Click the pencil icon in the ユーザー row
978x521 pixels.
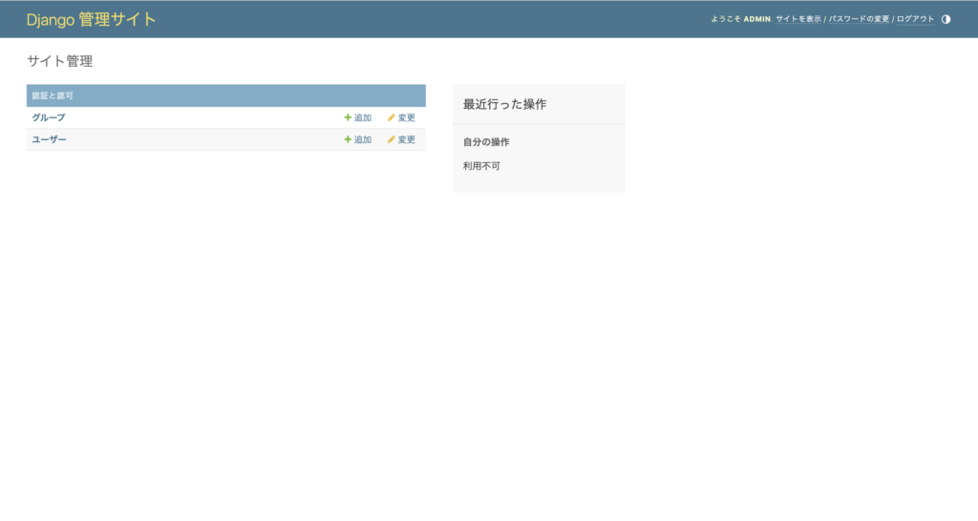[391, 139]
